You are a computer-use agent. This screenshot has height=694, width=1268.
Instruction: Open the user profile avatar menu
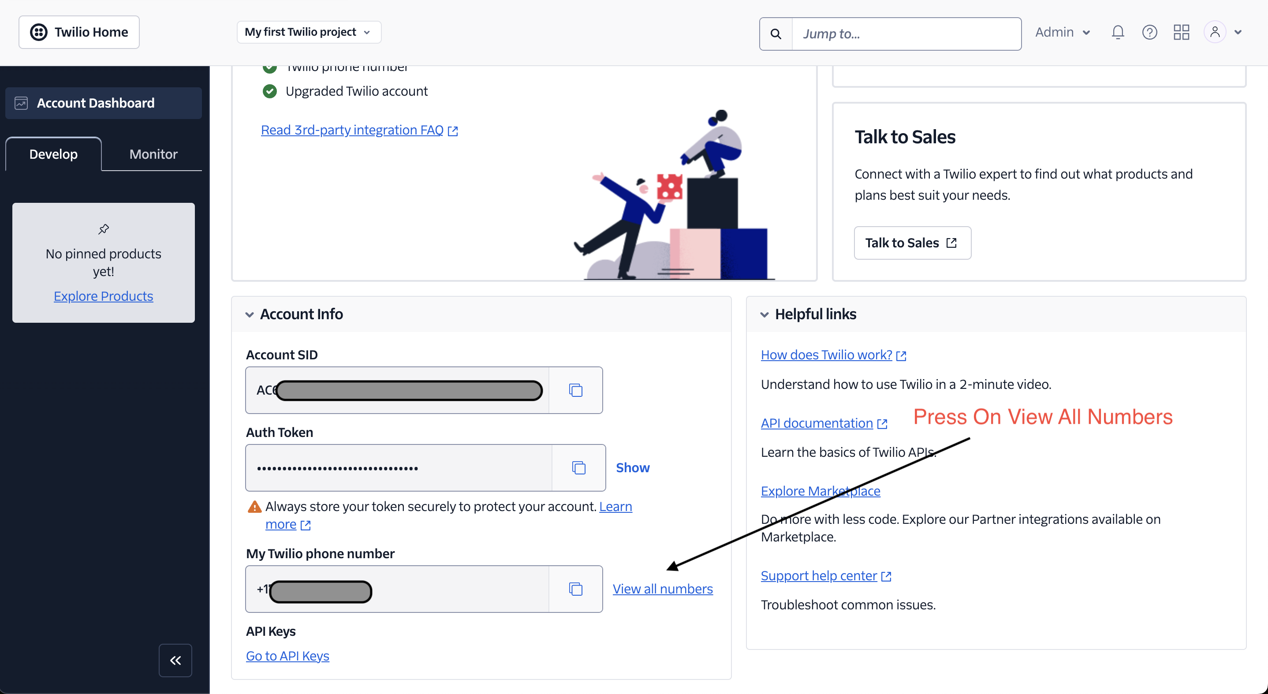[1223, 33]
